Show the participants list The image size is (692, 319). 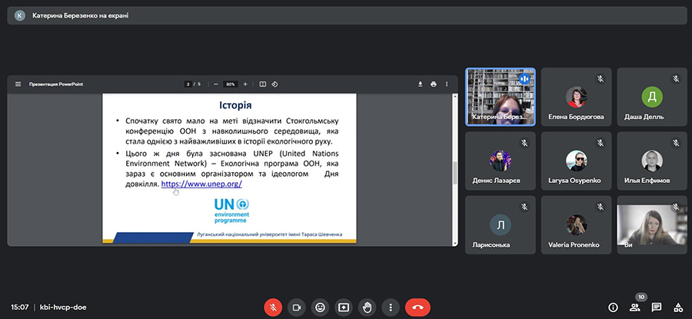[635, 307]
